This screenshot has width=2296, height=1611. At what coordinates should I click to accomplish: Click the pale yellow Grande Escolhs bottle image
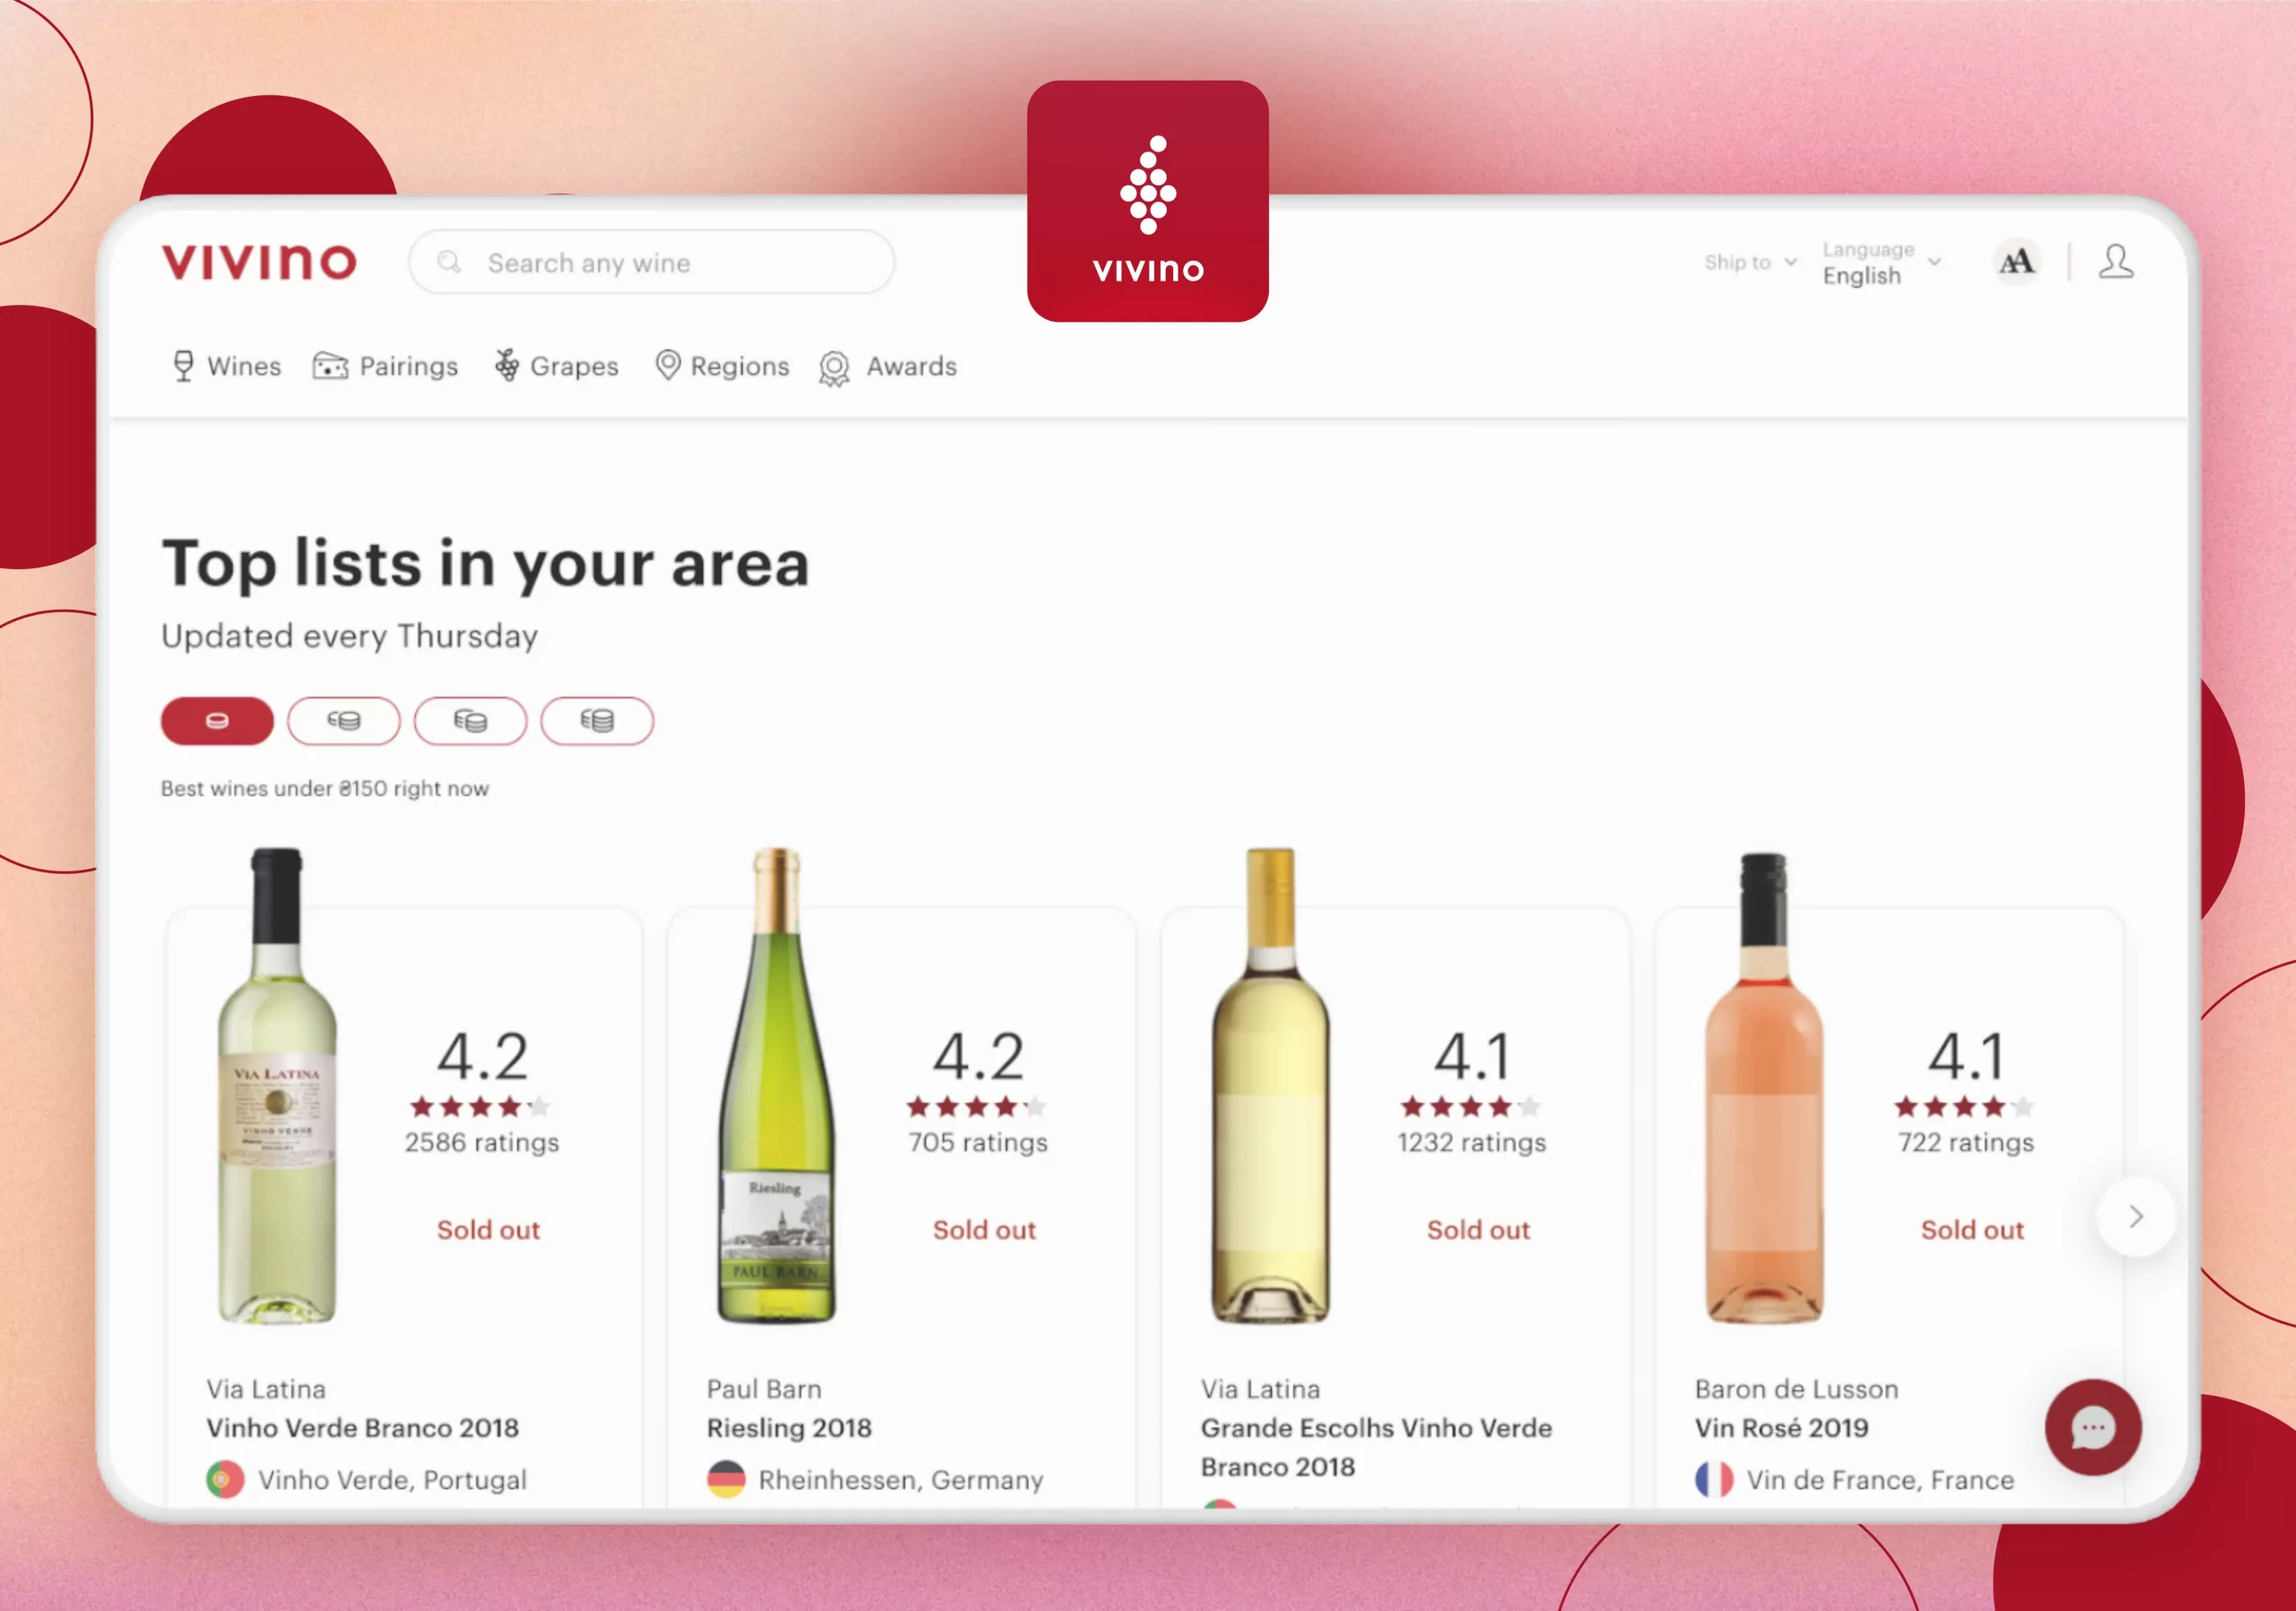coord(1270,1087)
